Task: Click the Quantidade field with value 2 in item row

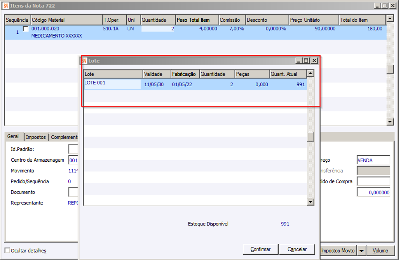Action: (158, 29)
